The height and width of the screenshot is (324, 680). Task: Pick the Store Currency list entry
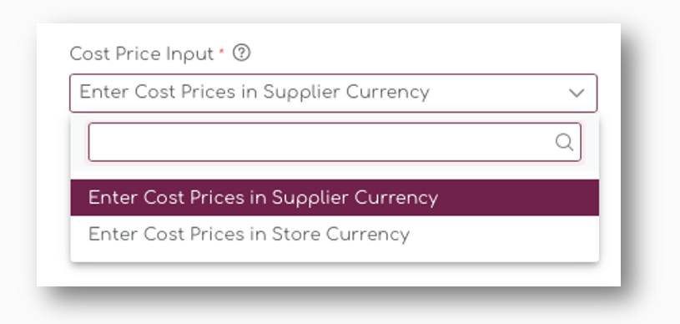[335, 235]
